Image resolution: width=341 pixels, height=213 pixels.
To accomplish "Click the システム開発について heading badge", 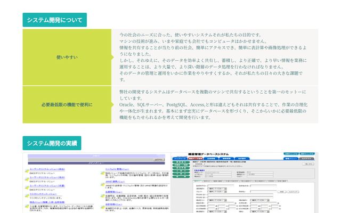I will click(54, 20).
